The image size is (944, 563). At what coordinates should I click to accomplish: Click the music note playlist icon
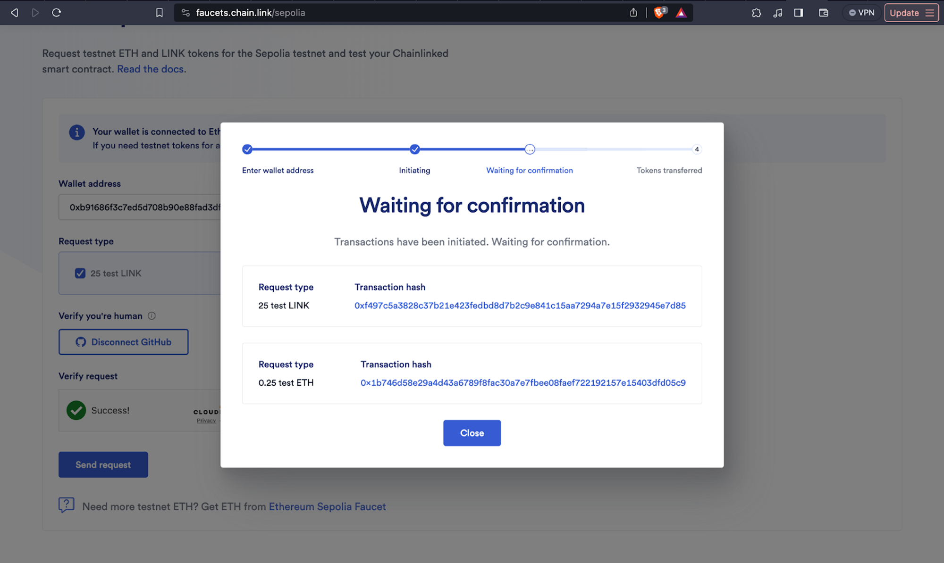click(x=778, y=13)
